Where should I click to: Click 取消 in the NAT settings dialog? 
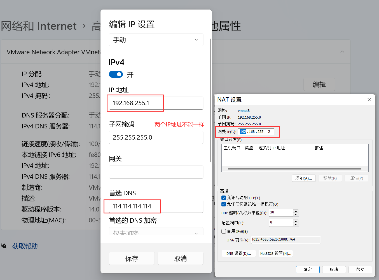(334, 269)
